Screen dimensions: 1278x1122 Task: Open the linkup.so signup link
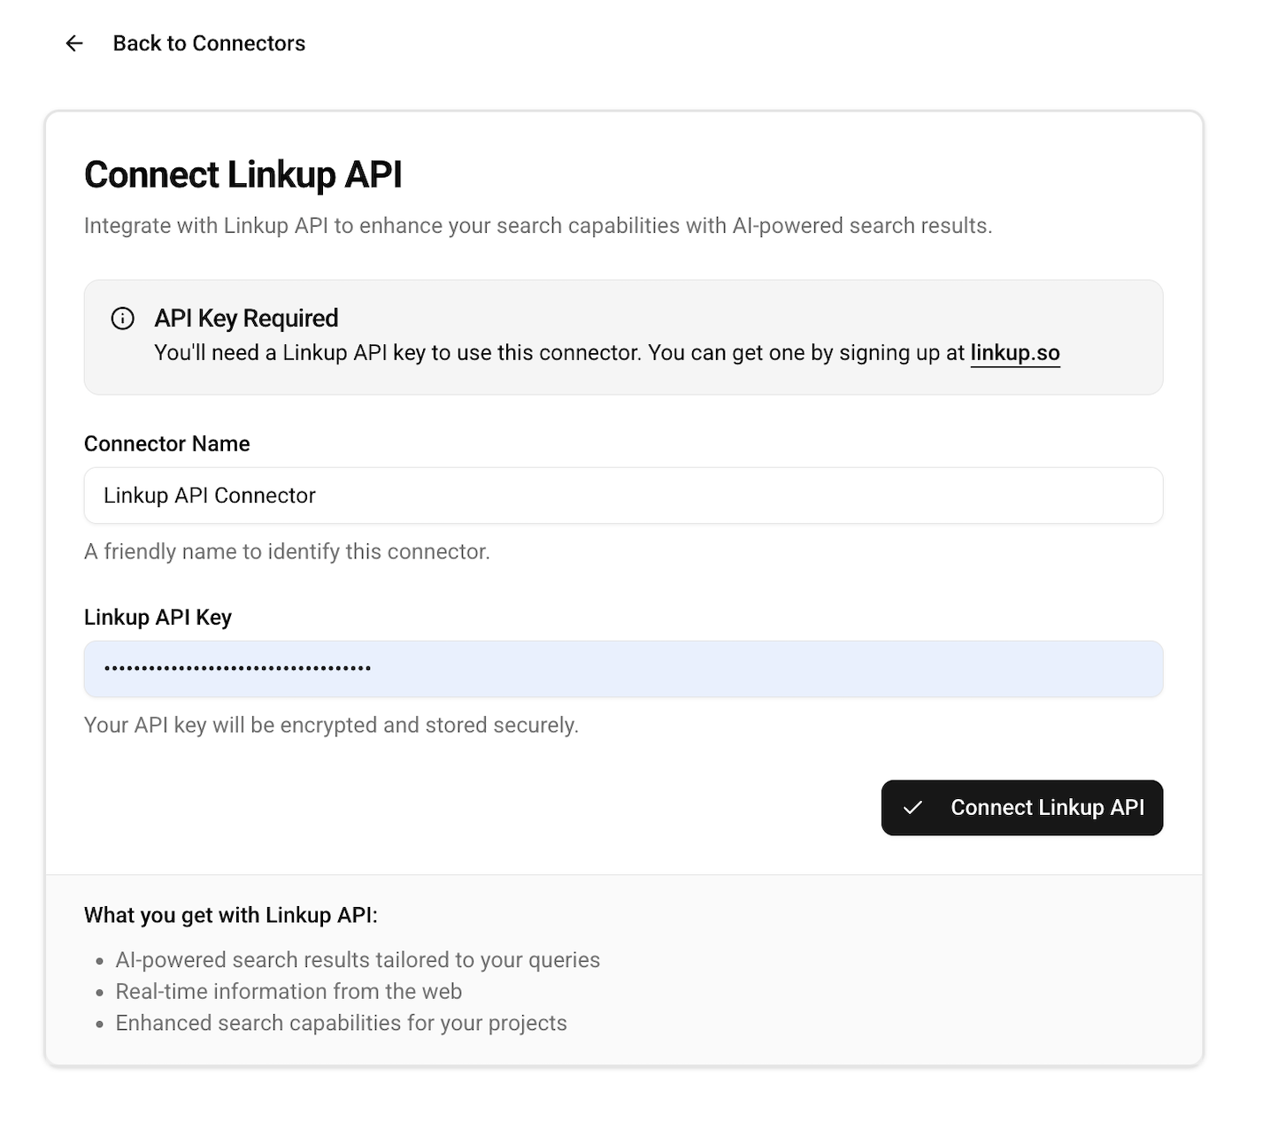[1014, 352]
